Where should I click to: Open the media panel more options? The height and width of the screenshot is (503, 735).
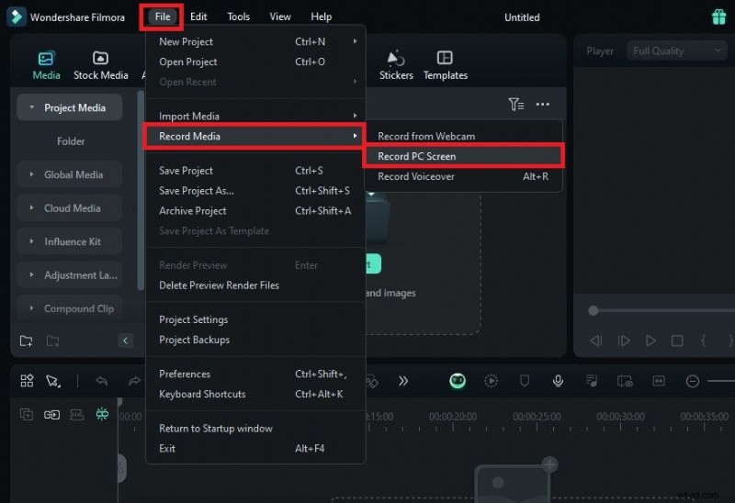coord(542,104)
